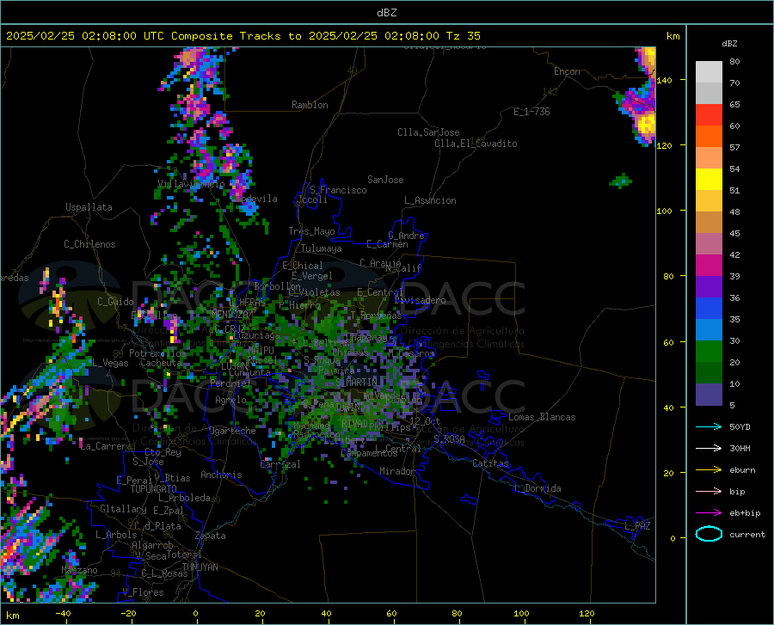This screenshot has width=774, height=625.
Task: Select the red 60 dBZ color swatch
Action: pos(709,115)
